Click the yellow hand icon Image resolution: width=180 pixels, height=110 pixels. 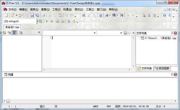(74, 21)
